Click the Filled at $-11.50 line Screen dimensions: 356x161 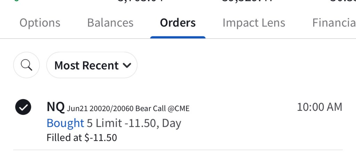82,137
